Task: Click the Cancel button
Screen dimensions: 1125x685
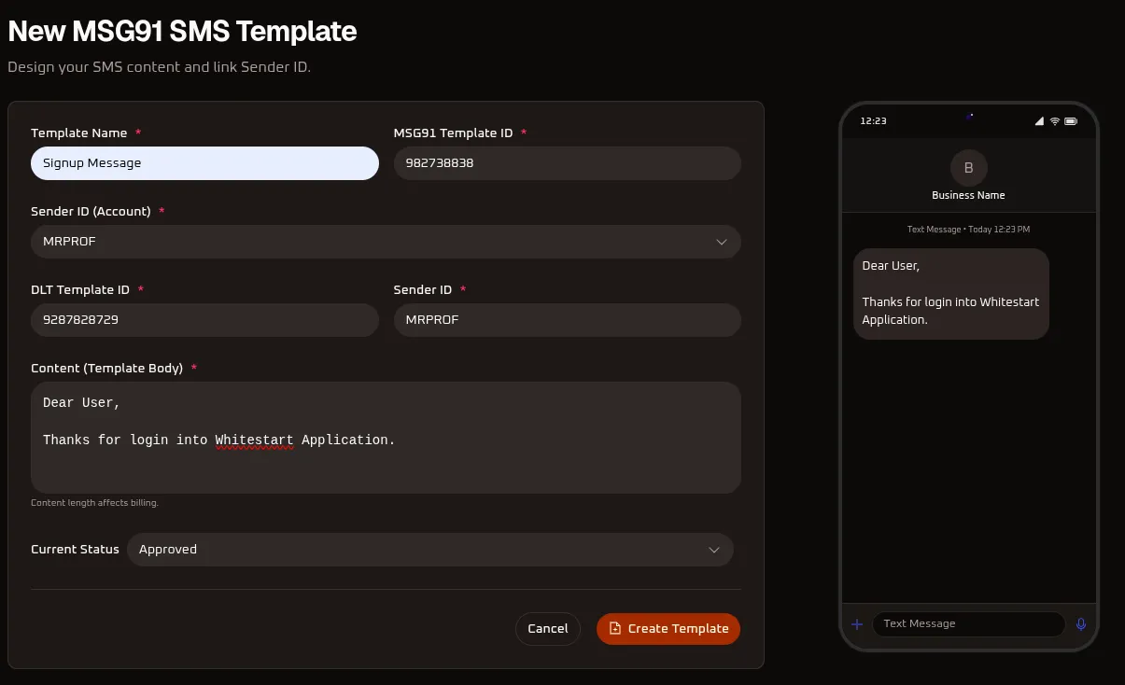Action: coord(548,629)
